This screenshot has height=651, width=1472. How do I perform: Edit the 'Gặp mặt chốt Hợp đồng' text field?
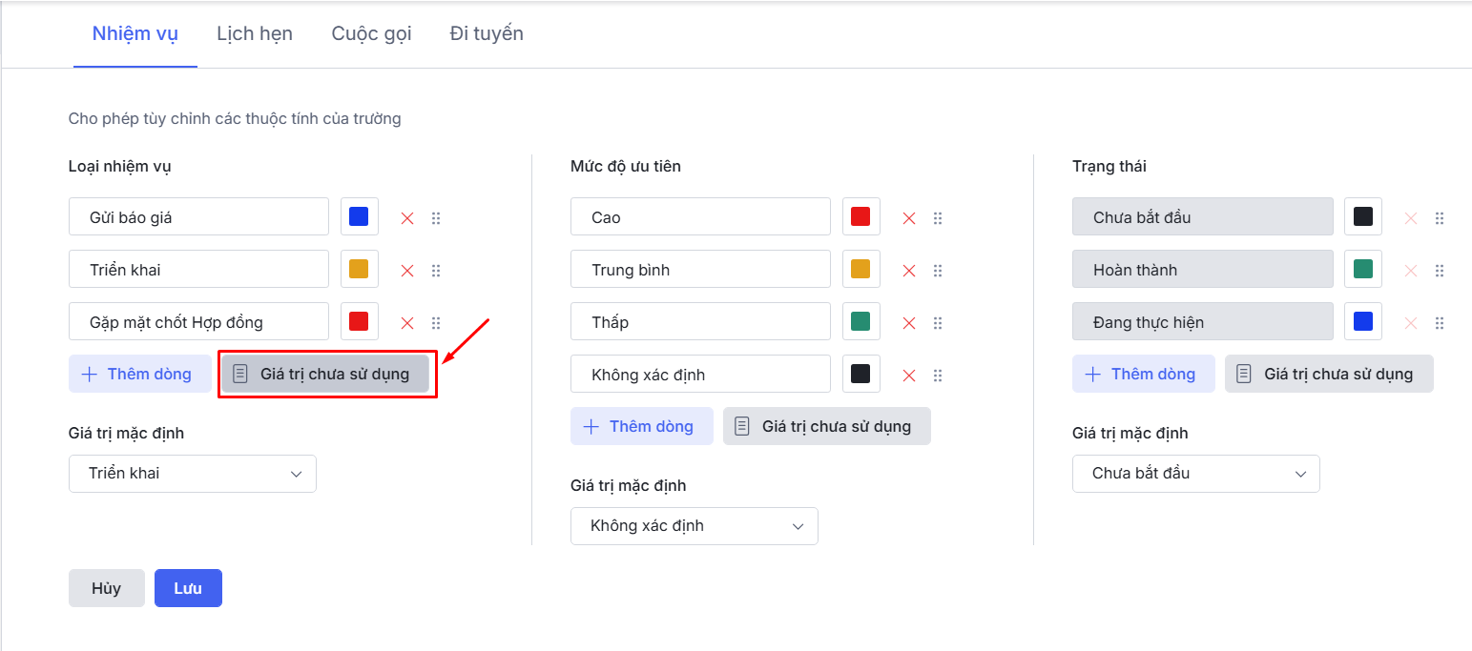point(198,322)
